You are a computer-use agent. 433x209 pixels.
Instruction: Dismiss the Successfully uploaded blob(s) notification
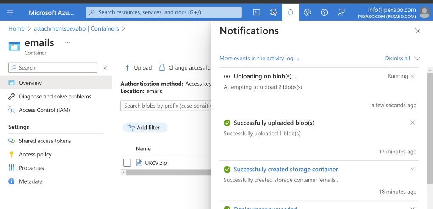pyautogui.click(x=412, y=123)
